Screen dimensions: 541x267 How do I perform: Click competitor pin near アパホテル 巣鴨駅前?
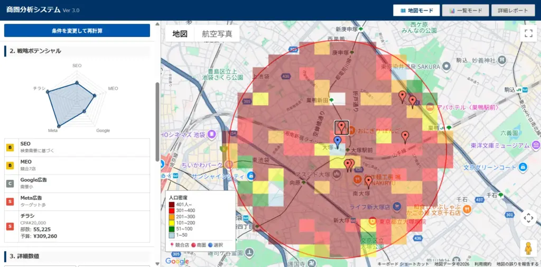[x=412, y=102]
